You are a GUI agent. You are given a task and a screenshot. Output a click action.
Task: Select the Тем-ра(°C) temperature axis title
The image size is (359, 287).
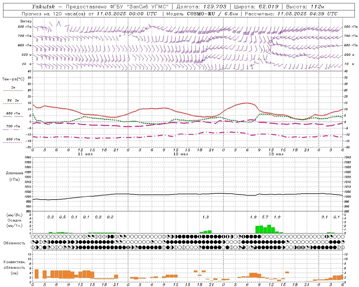pos(13,79)
